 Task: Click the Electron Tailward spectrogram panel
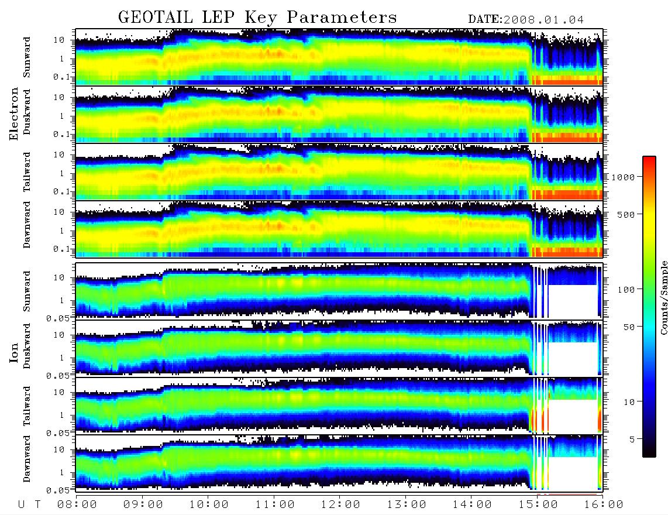point(339,172)
